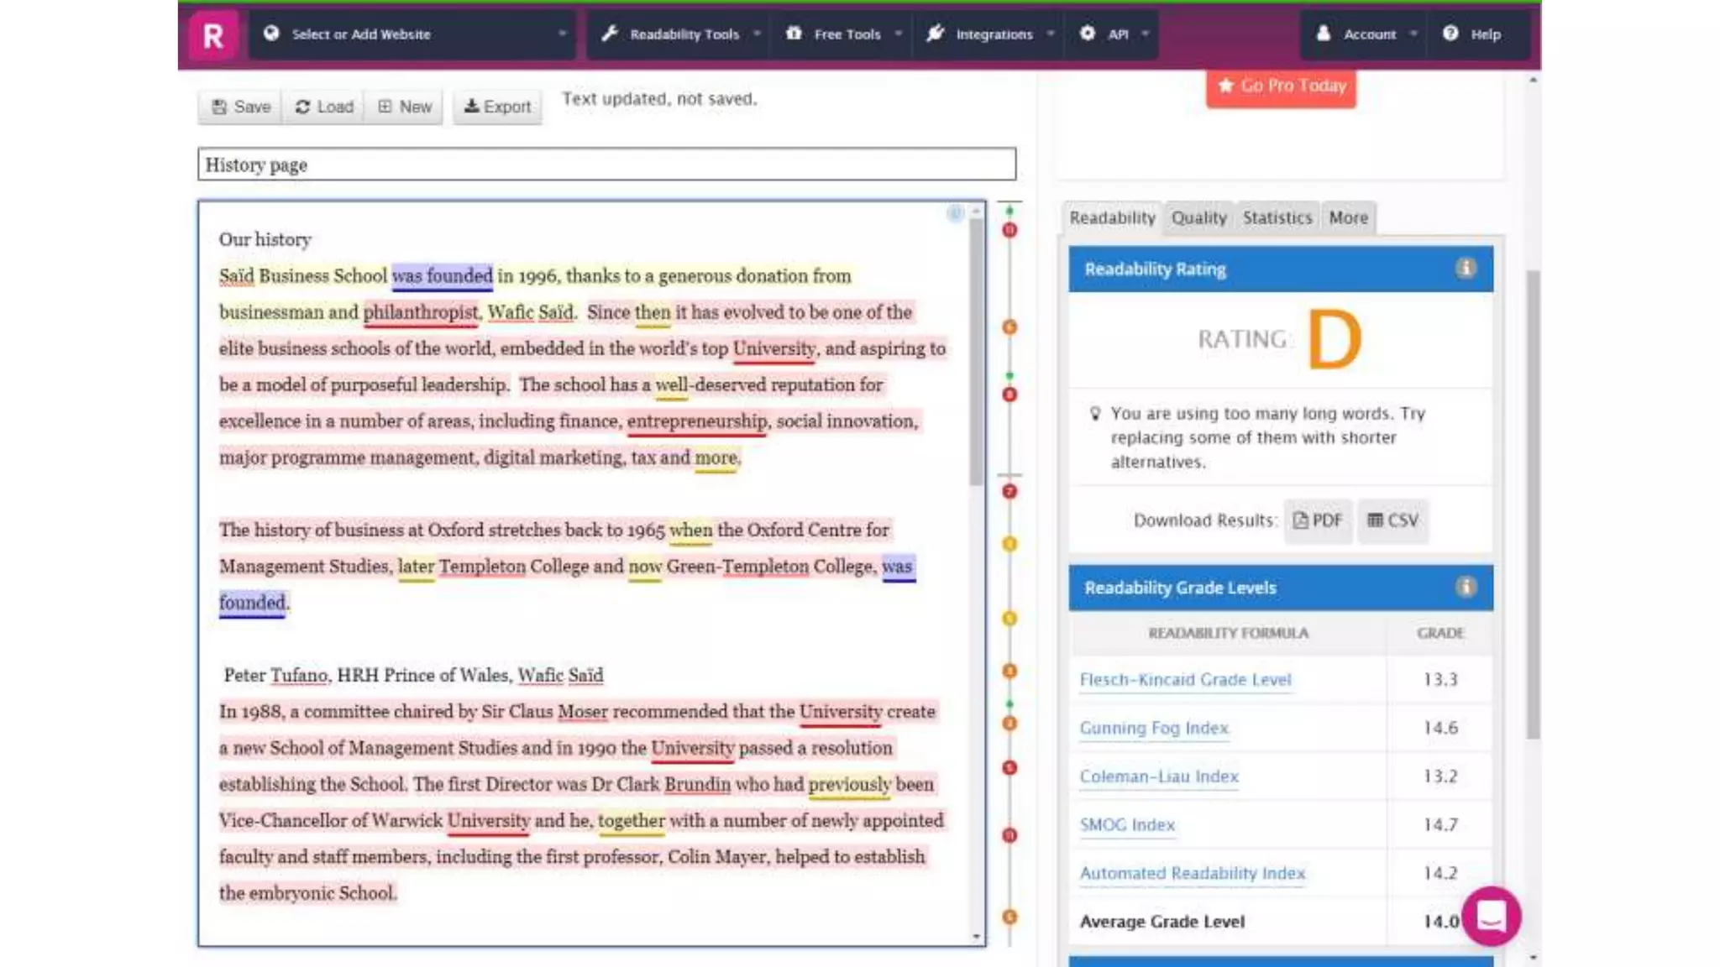Click the Save button

tap(241, 107)
